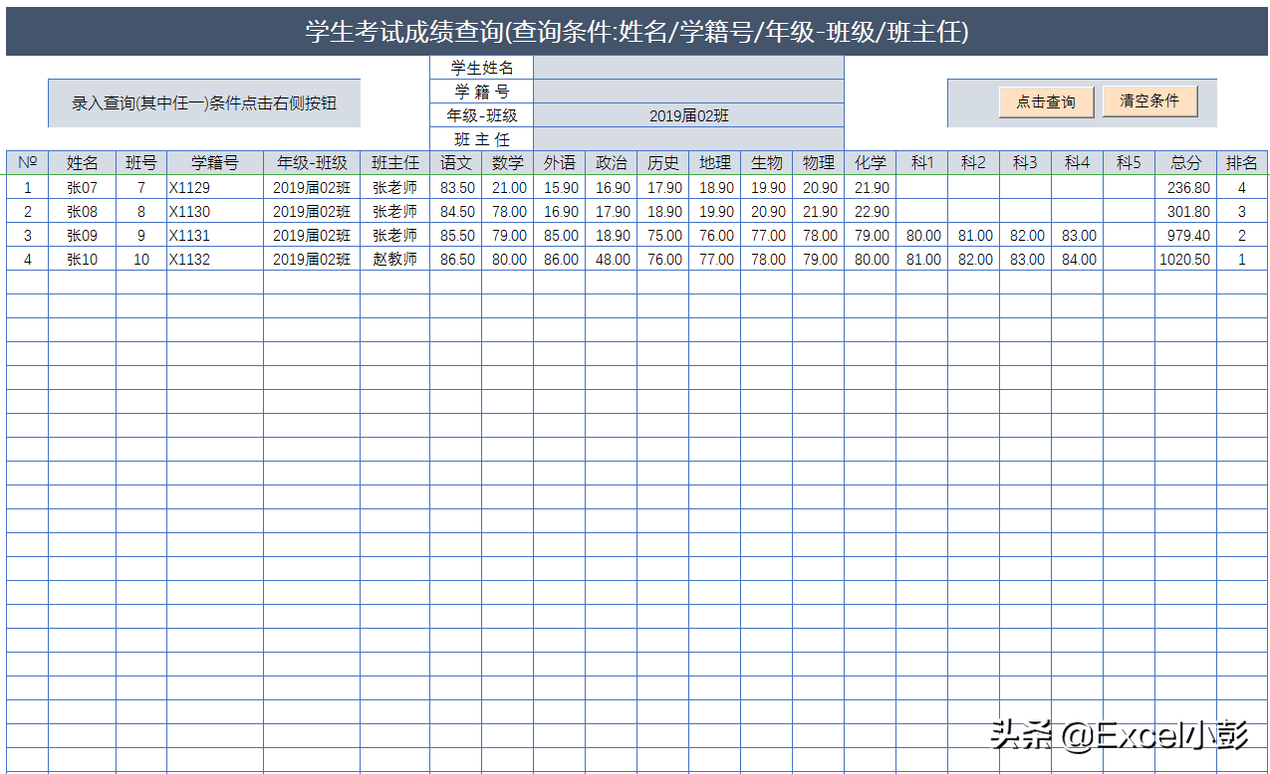The width and height of the screenshot is (1270, 774).
Task: Click the name cell 张08
Action: point(83,212)
